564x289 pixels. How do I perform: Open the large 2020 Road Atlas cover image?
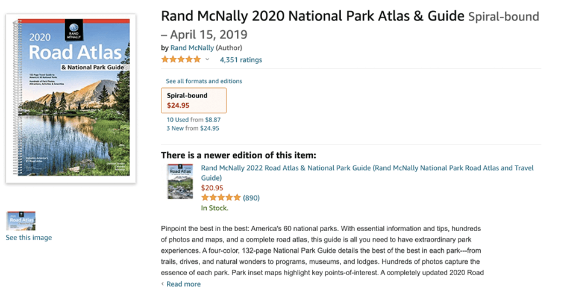tap(70, 99)
